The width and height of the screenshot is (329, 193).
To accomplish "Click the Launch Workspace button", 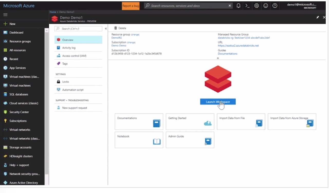I will pyautogui.click(x=218, y=101).
